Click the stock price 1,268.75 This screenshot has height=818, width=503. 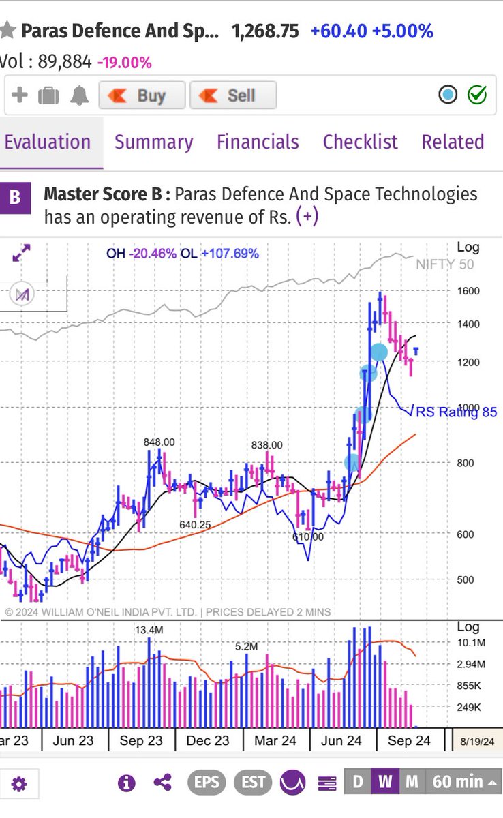(265, 31)
